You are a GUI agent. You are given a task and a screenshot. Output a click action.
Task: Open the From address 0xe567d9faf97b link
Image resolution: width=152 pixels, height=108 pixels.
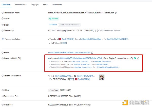tap(69, 53)
